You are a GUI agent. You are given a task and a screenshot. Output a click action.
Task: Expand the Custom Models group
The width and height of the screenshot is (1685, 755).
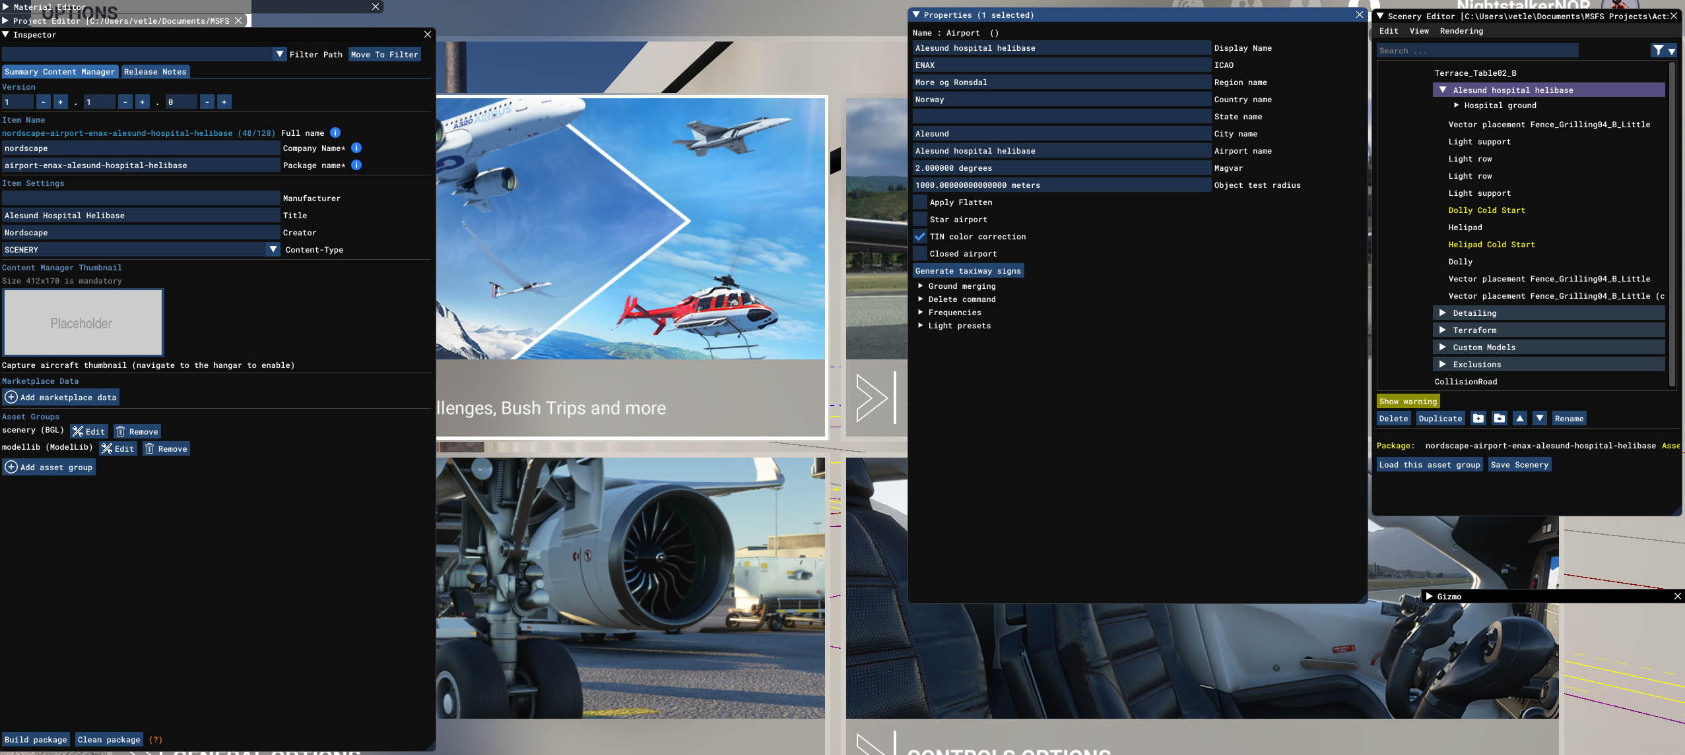pyautogui.click(x=1443, y=347)
